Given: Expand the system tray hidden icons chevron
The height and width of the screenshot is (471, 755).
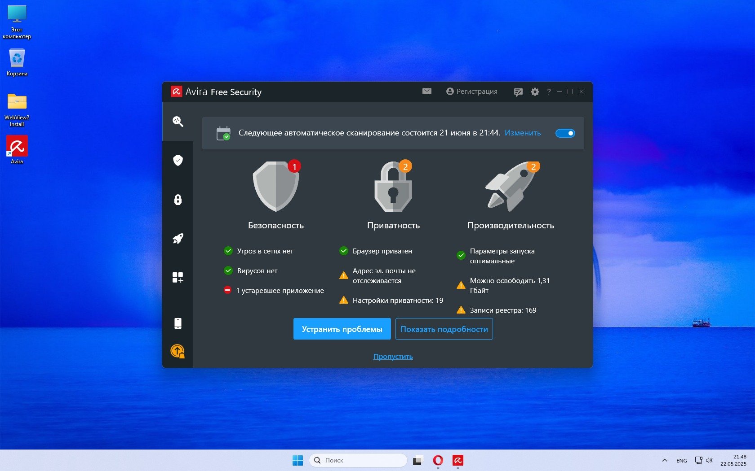Looking at the screenshot, I should (664, 460).
